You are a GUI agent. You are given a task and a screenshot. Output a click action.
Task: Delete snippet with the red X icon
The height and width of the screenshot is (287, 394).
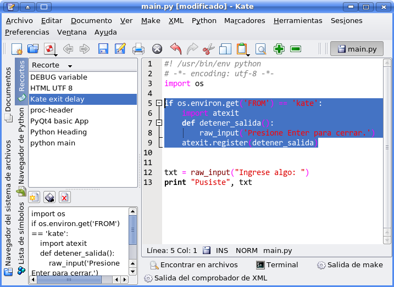point(65,197)
